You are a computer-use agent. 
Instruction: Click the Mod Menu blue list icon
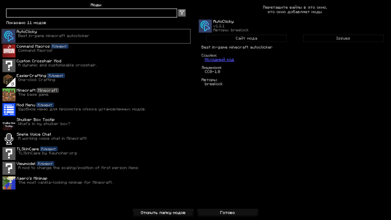(x=9, y=110)
